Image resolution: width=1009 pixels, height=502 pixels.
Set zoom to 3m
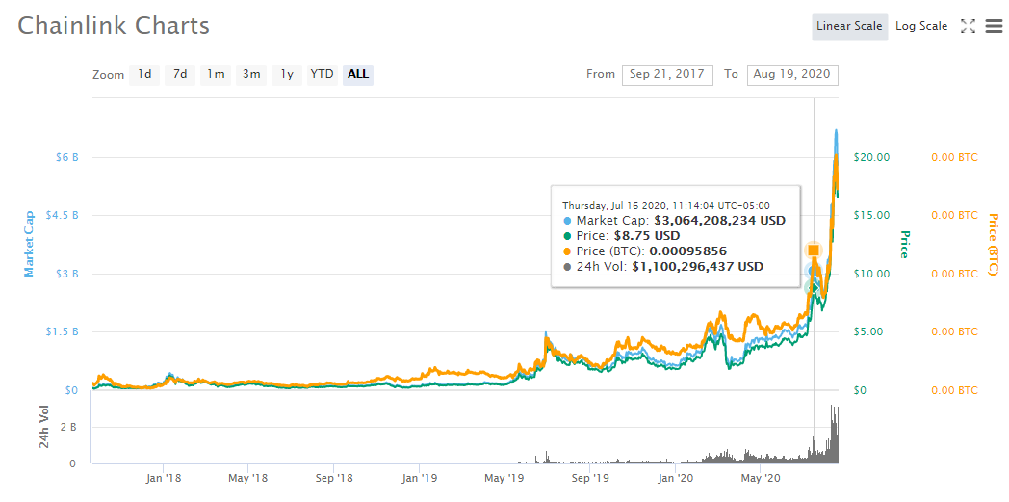pos(251,74)
